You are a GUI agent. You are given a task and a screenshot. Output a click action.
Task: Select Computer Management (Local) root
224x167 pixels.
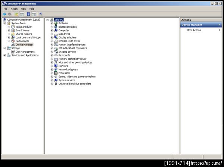click(x=24, y=20)
